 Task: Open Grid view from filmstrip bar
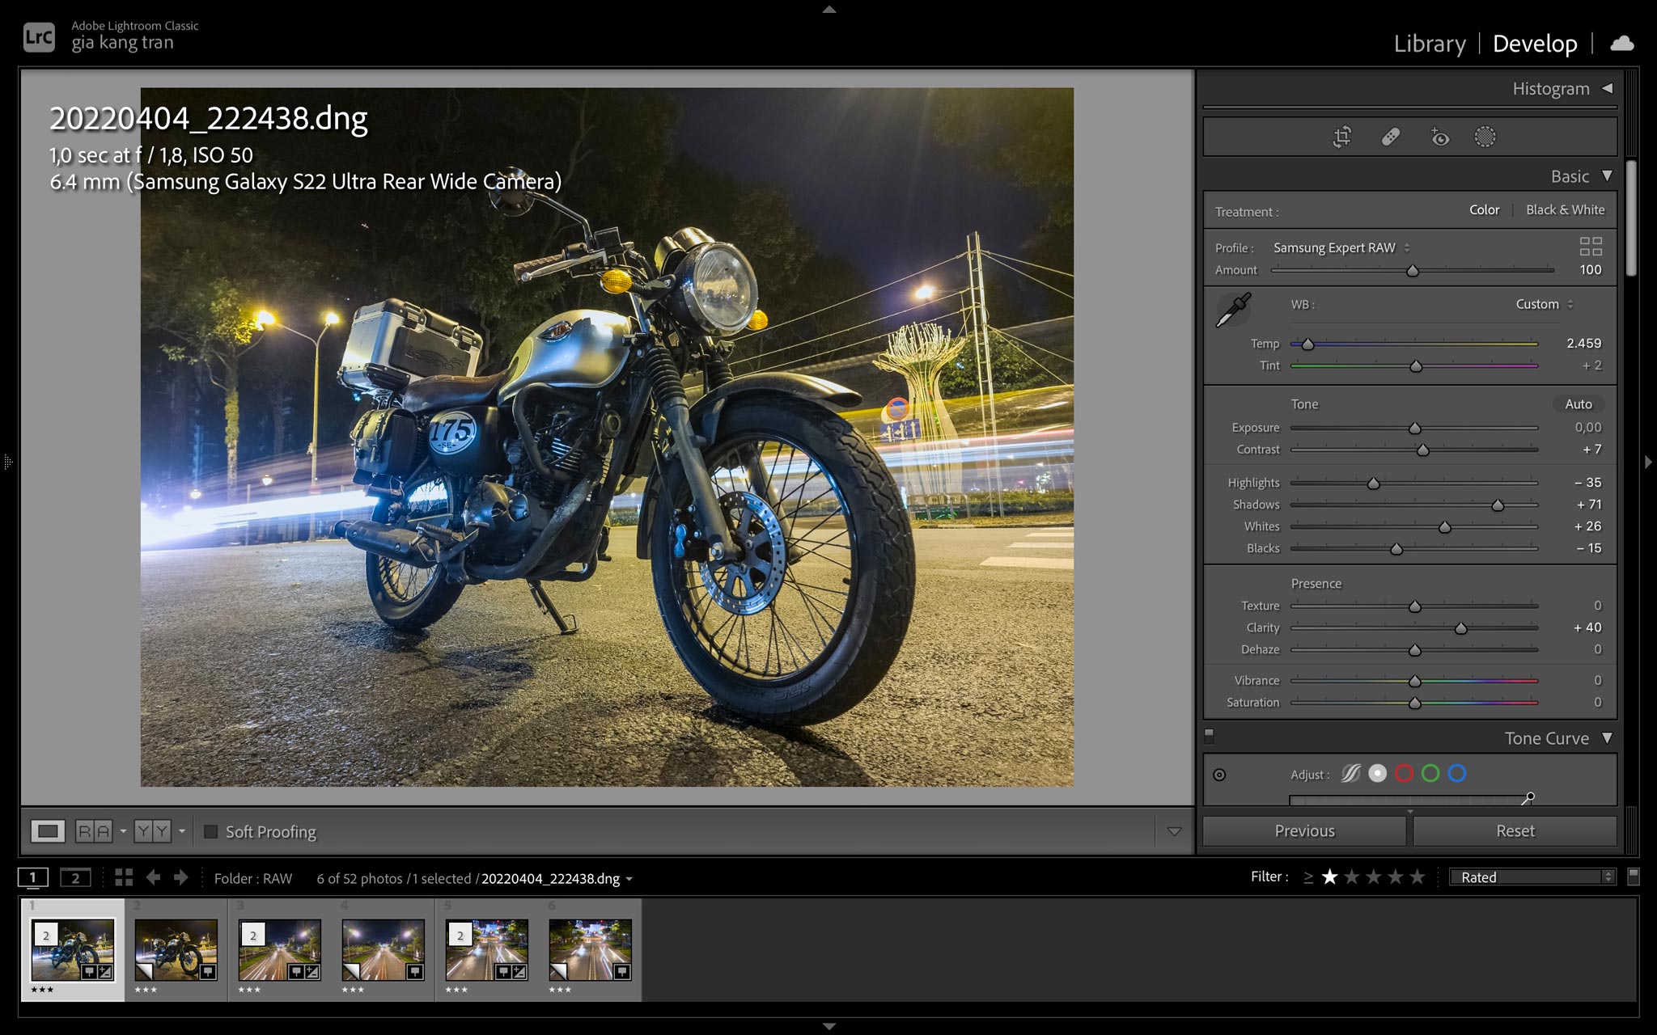(x=124, y=878)
